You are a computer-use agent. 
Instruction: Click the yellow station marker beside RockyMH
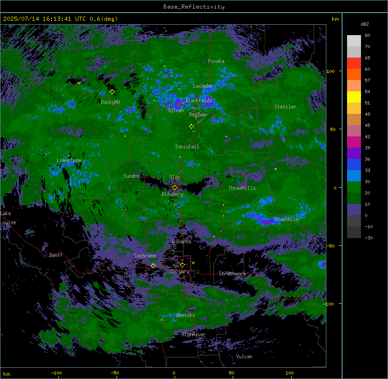112,92
